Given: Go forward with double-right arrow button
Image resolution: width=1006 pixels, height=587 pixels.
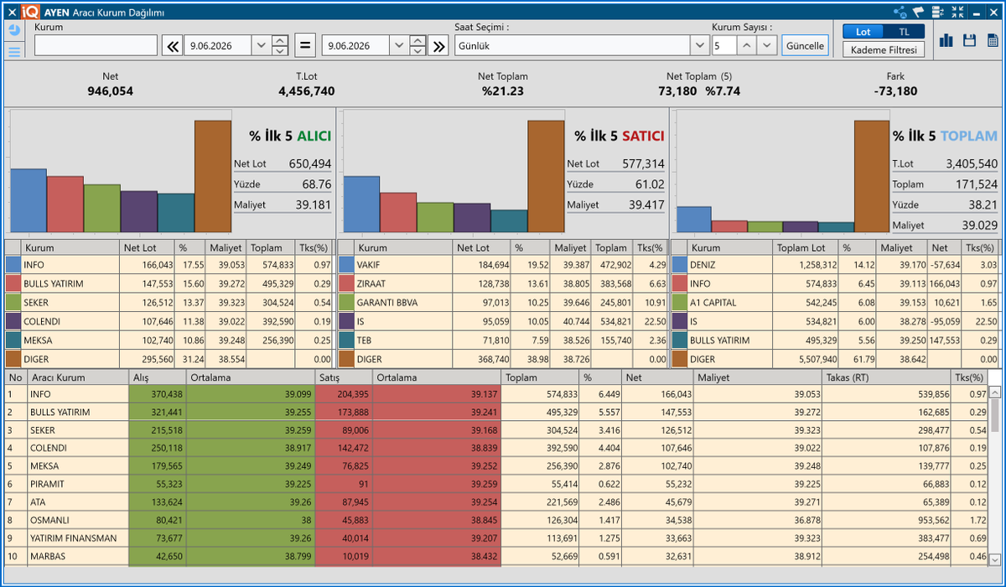Looking at the screenshot, I should tap(438, 45).
